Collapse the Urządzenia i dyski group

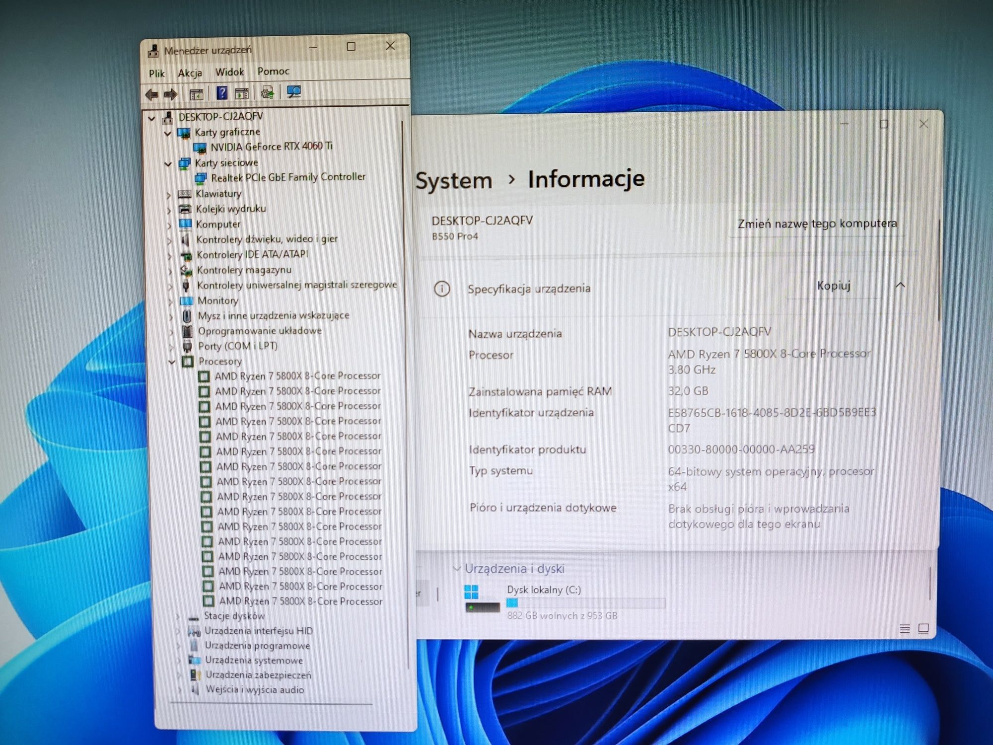457,569
